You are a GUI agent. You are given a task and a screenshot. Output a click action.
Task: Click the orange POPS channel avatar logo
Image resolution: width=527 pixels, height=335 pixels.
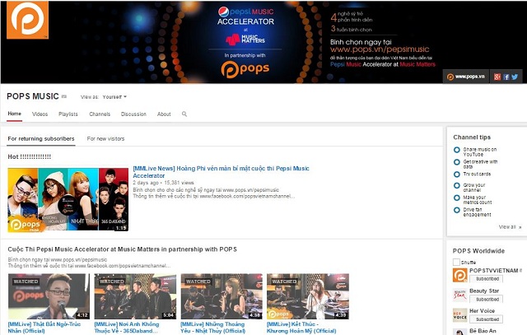(27, 20)
